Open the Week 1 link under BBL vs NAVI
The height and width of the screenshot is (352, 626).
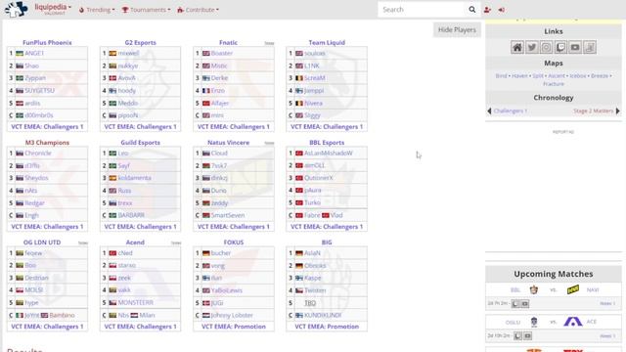coord(607,304)
